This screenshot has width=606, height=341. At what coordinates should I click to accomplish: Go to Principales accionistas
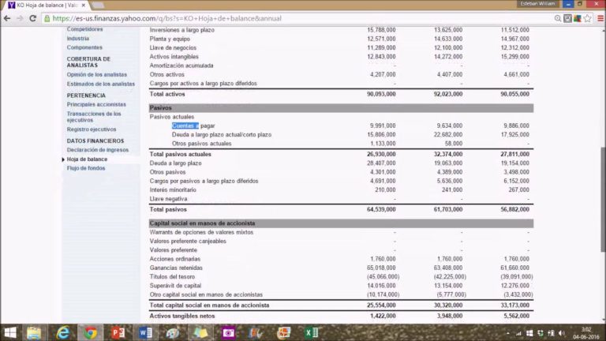95,104
